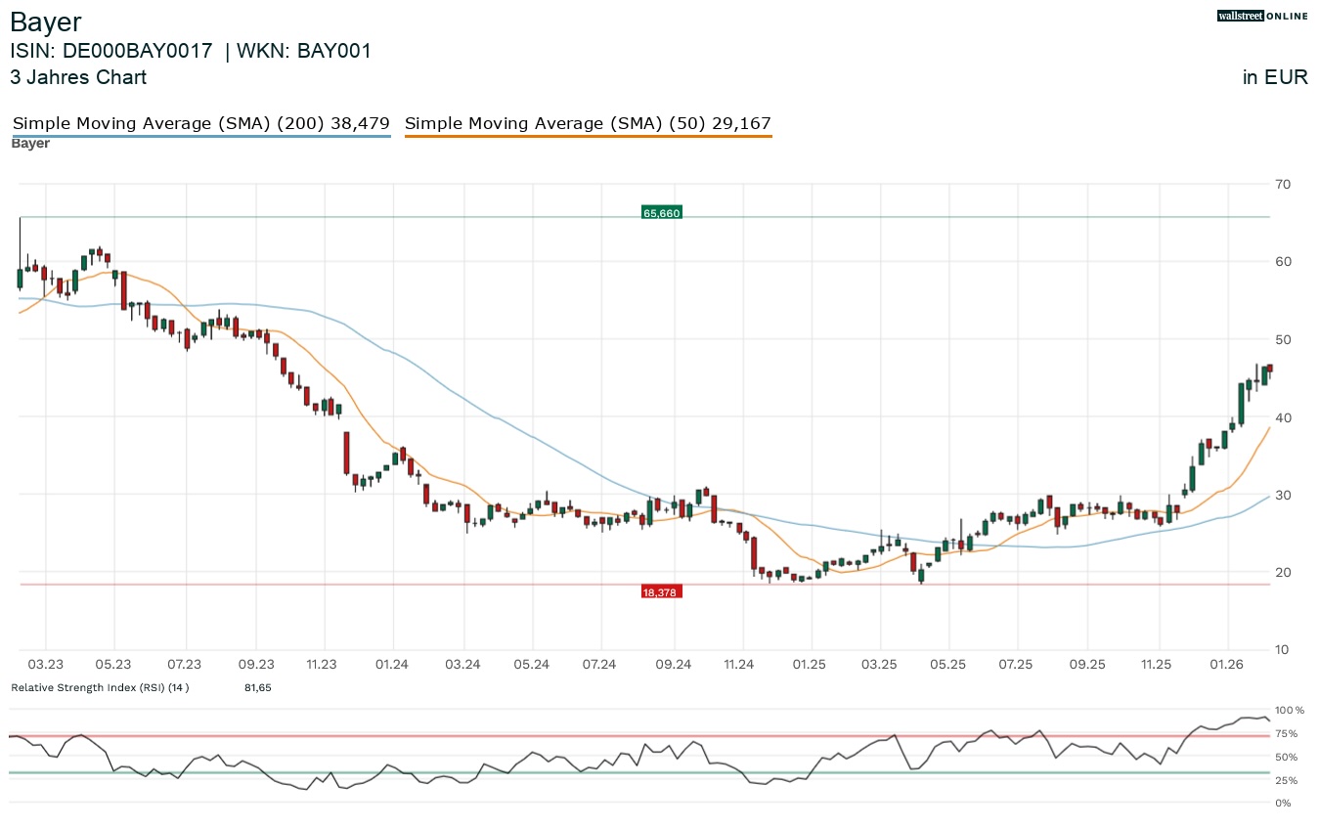
Task: Click the Relative Strength Index (RSI) label
Action: [99, 687]
